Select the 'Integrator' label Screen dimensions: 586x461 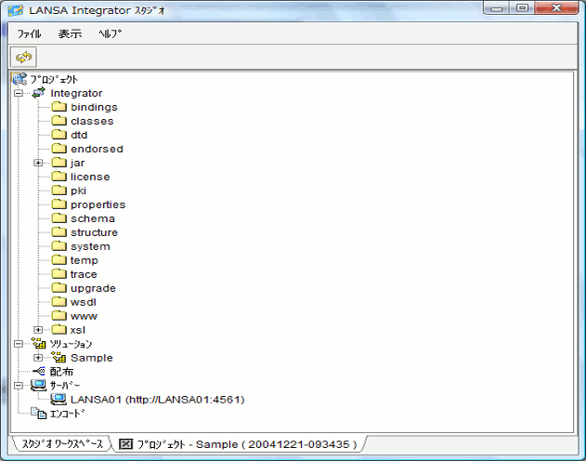pos(76,94)
